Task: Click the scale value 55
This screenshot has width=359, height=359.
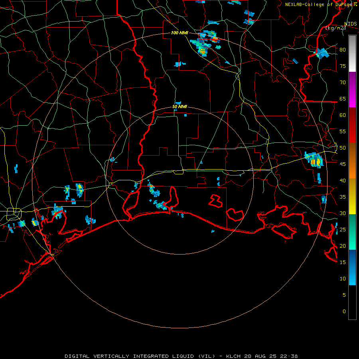Action: pyautogui.click(x=343, y=131)
